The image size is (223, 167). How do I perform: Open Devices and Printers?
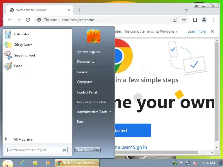92,102
